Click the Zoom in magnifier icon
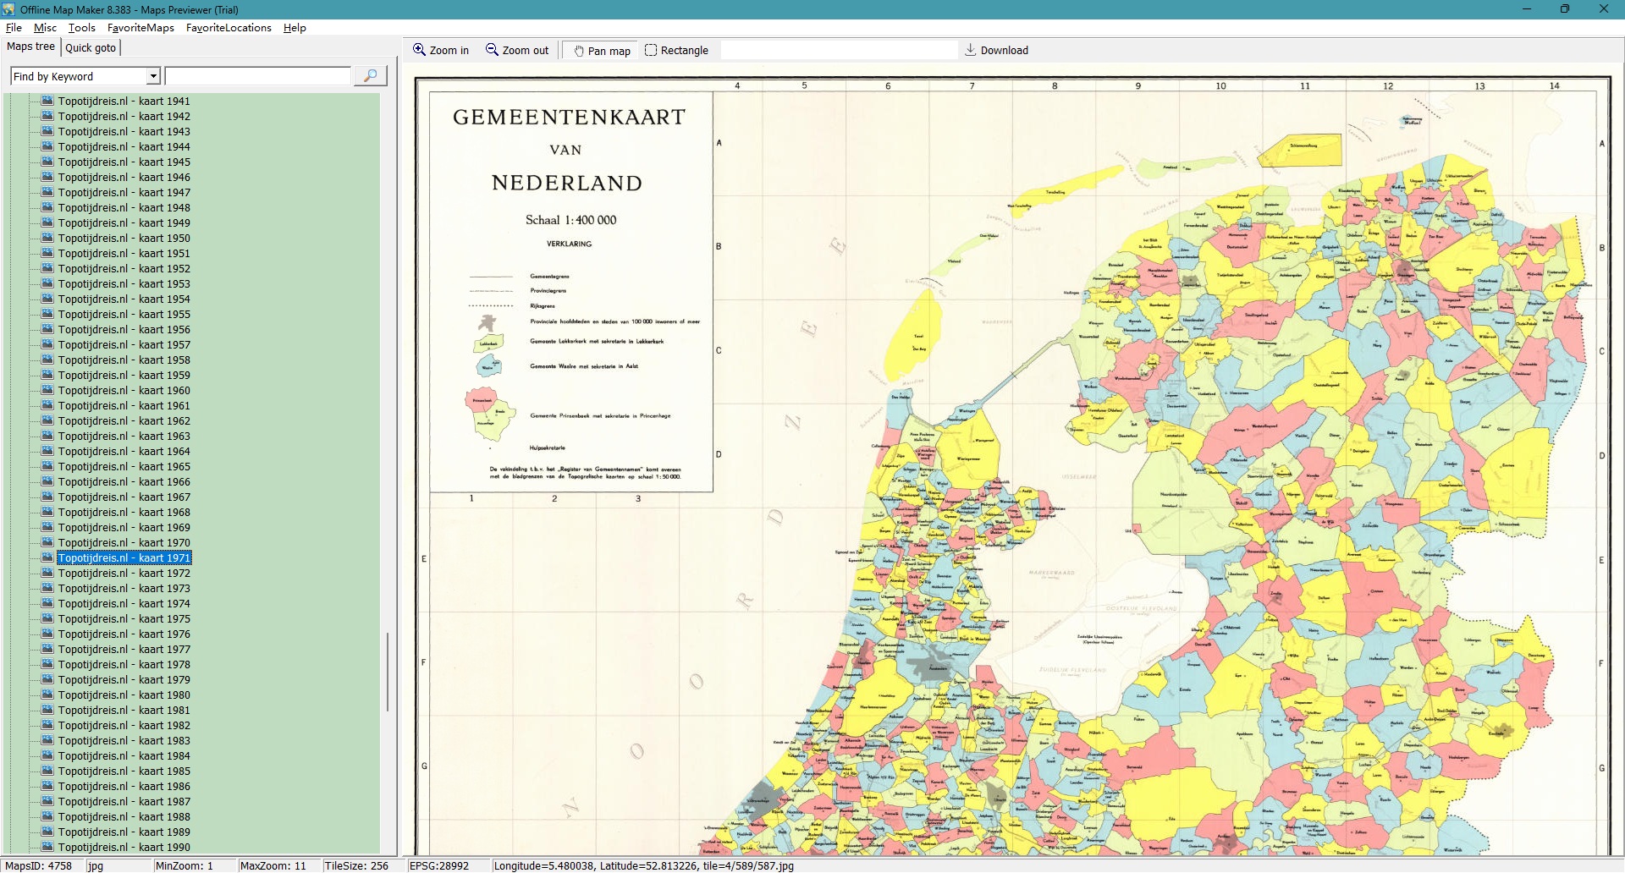Image resolution: width=1625 pixels, height=873 pixels. click(x=419, y=50)
